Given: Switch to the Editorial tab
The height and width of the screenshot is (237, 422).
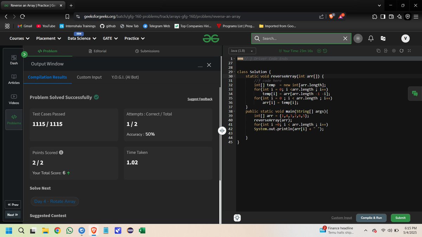Looking at the screenshot, I should point(97,51).
